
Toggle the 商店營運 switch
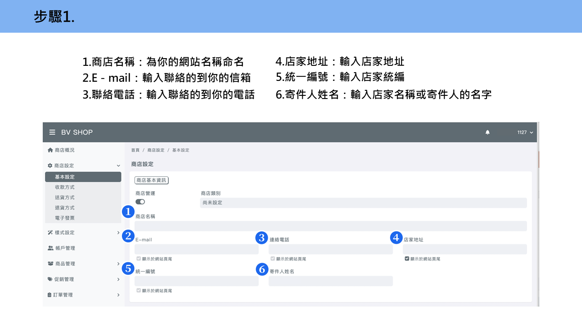click(x=140, y=202)
